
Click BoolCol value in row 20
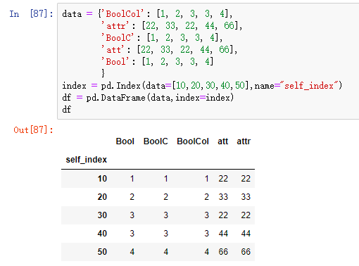tap(206, 197)
